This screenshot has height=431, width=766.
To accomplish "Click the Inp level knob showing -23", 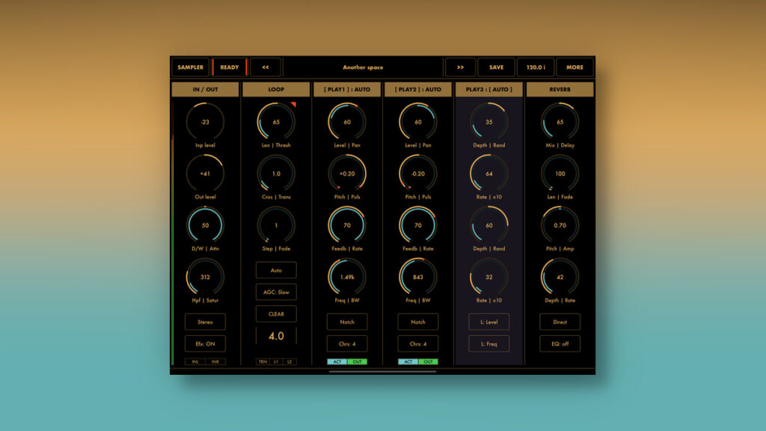I will tap(205, 122).
